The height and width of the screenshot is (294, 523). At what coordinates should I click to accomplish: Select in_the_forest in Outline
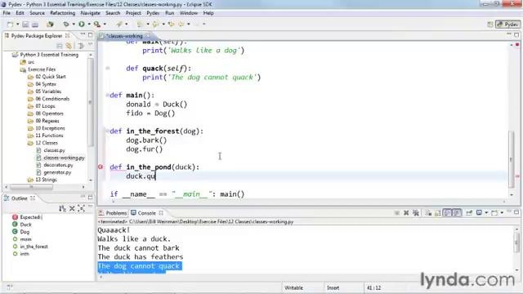[34, 247]
